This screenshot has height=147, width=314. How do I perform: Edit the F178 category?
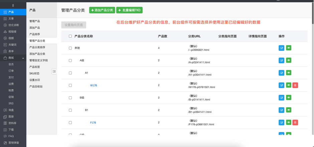pos(281,122)
